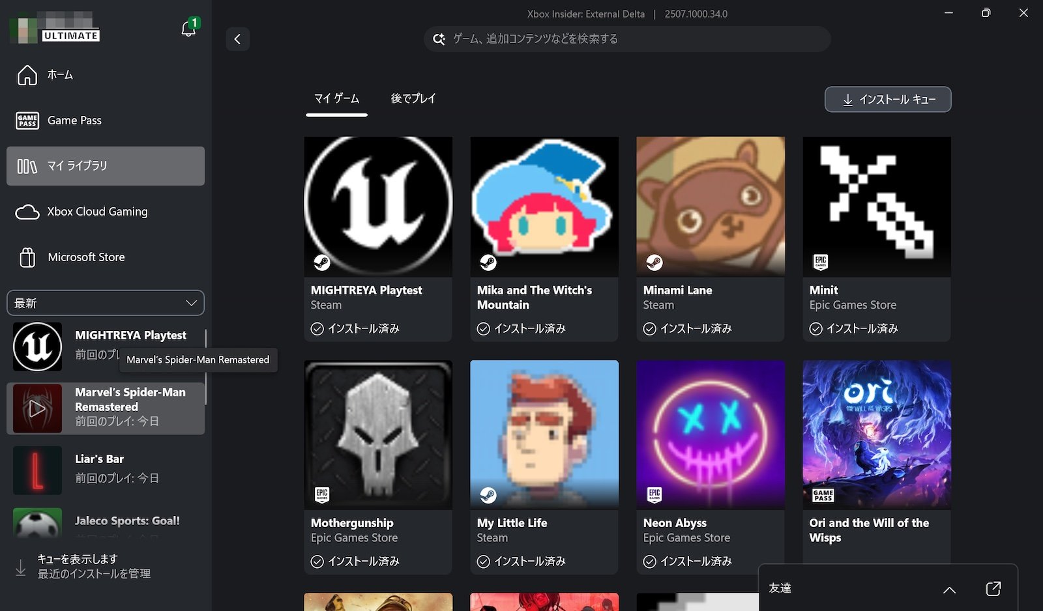Open the Mothergunship cover art
Image resolution: width=1043 pixels, height=611 pixels.
(x=378, y=434)
